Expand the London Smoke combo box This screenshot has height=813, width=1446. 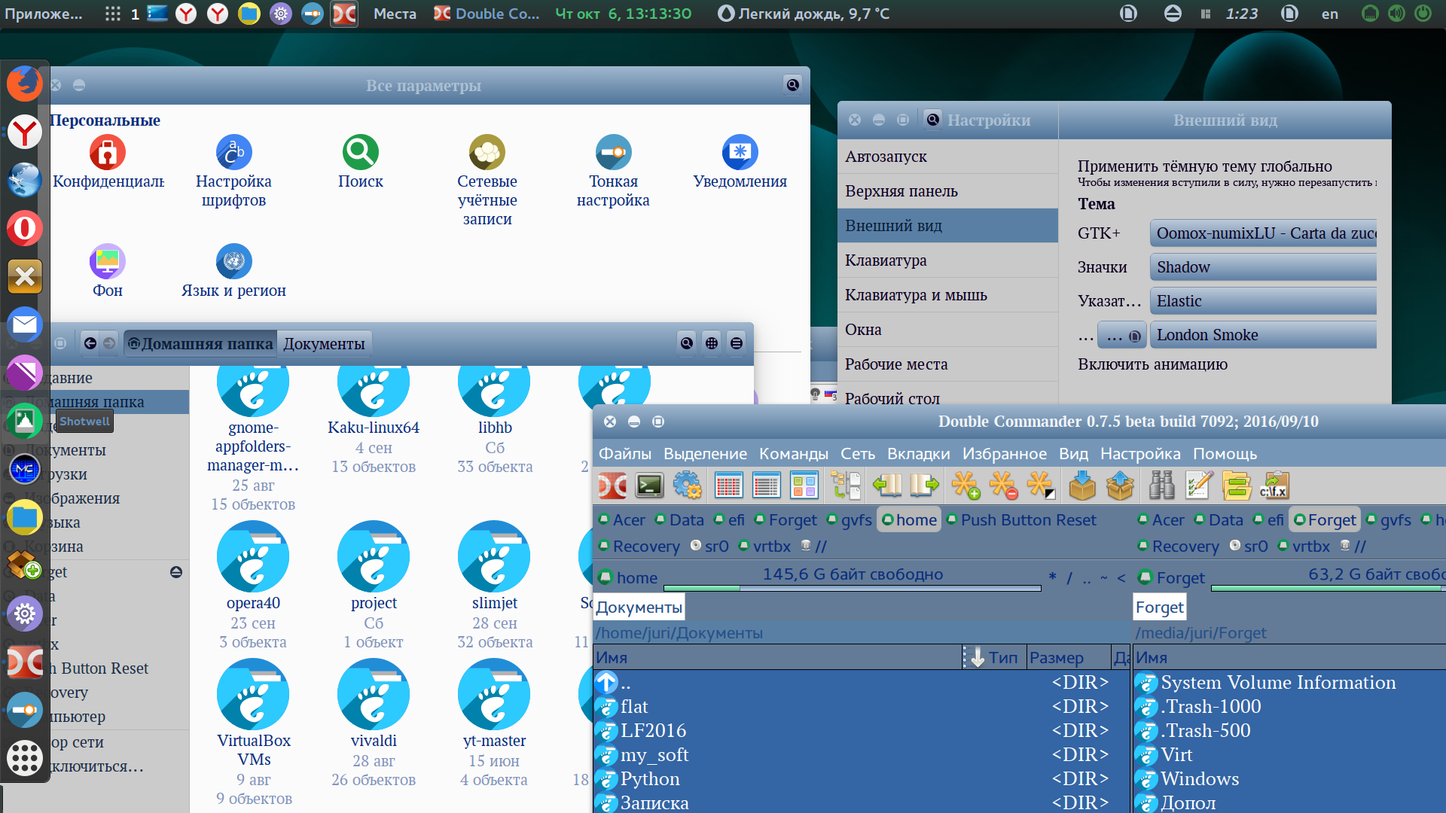[x=1263, y=335]
